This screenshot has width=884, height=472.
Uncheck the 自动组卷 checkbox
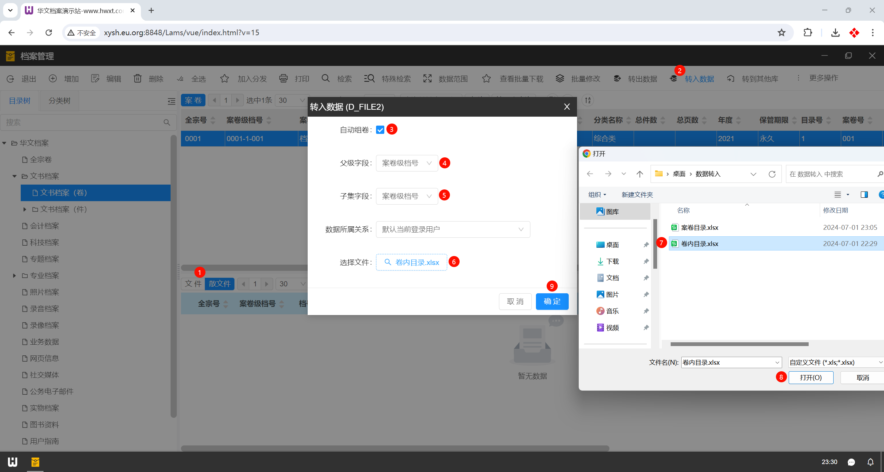(x=380, y=130)
